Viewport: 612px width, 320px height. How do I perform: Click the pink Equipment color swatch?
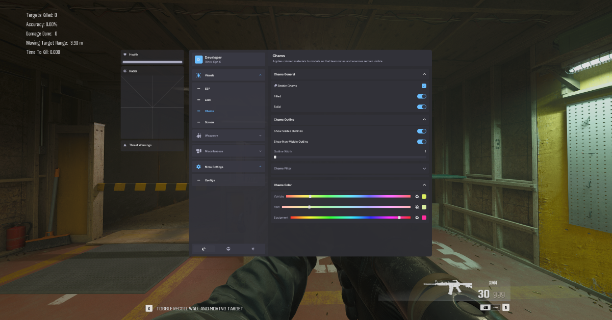424,218
